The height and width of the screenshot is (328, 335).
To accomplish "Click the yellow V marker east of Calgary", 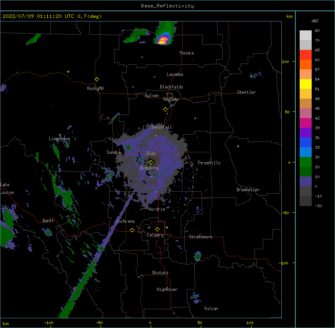I will 167,227.
